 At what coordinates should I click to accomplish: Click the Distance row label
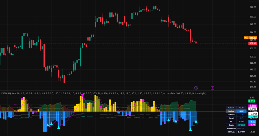[x=231, y=115]
